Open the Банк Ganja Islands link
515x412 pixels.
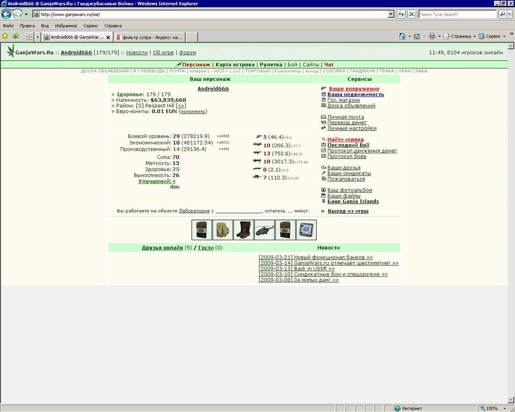(x=353, y=202)
